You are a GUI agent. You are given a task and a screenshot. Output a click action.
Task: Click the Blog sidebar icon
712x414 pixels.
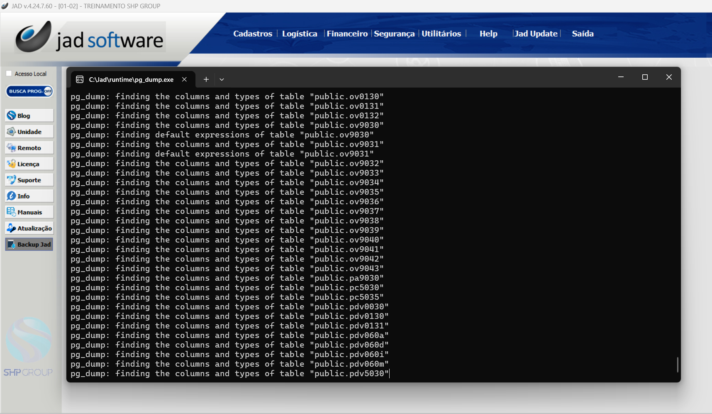[x=12, y=115]
